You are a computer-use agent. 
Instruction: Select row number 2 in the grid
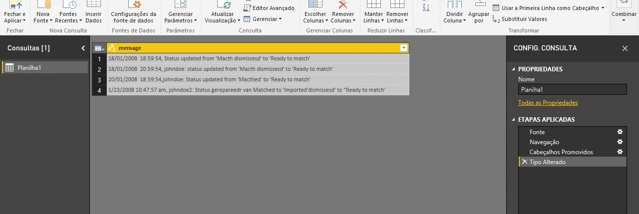tap(99, 69)
